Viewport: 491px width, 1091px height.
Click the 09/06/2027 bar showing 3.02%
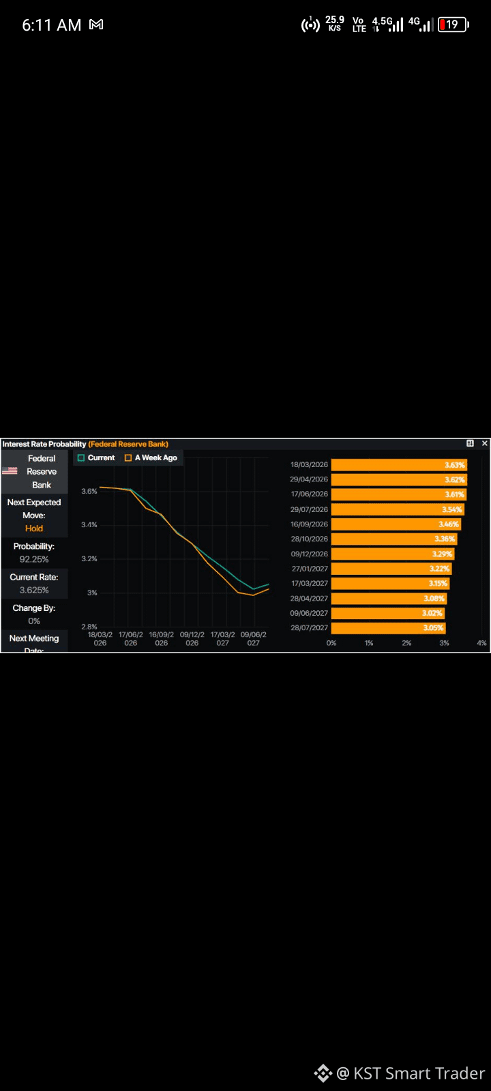388,613
